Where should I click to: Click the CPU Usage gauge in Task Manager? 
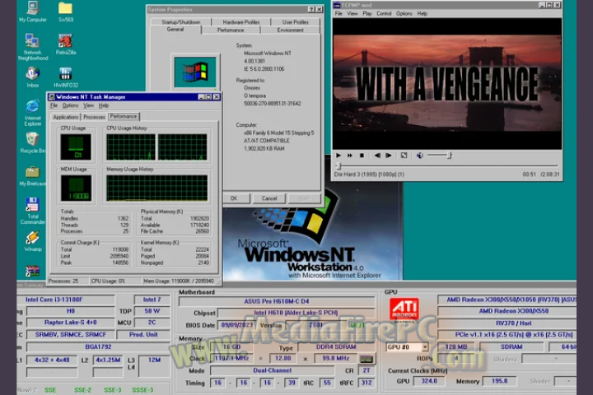coord(76,147)
